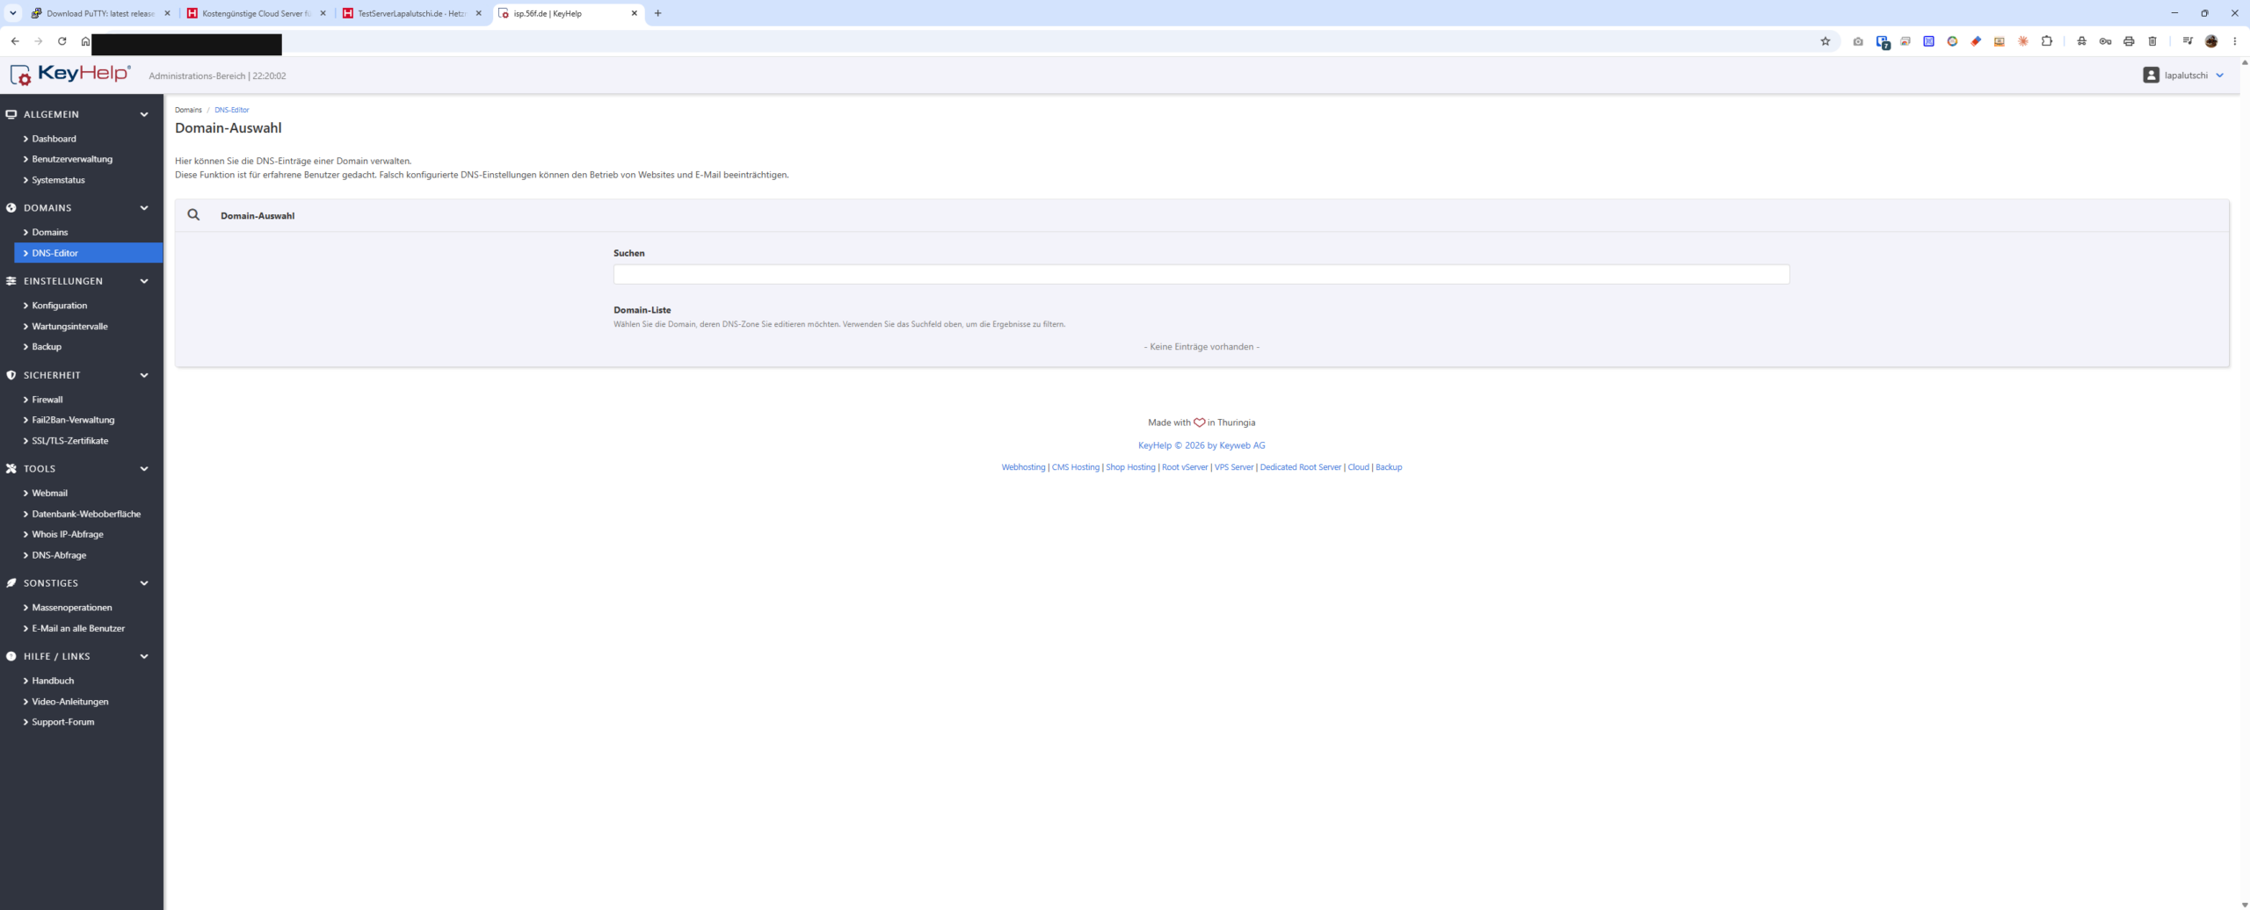The height and width of the screenshot is (910, 2250).
Task: Open SSL/TLS-Zertifikate
Action: [x=69, y=441]
